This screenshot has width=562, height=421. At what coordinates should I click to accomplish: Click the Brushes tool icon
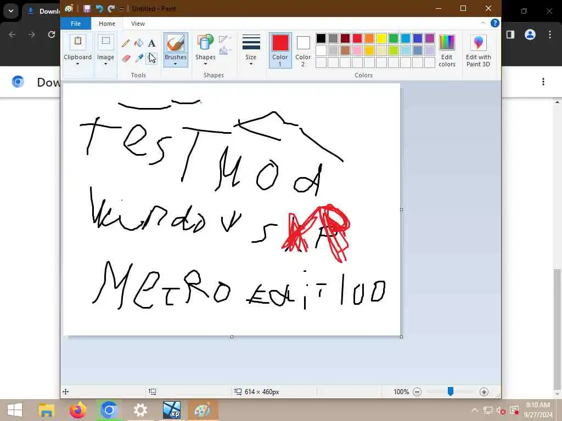(176, 43)
